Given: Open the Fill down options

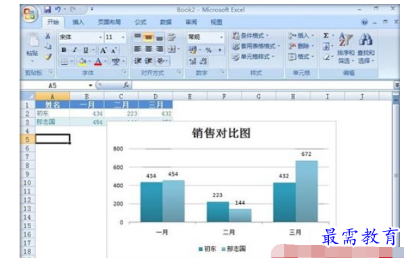Looking at the screenshot, I should pos(326,47).
